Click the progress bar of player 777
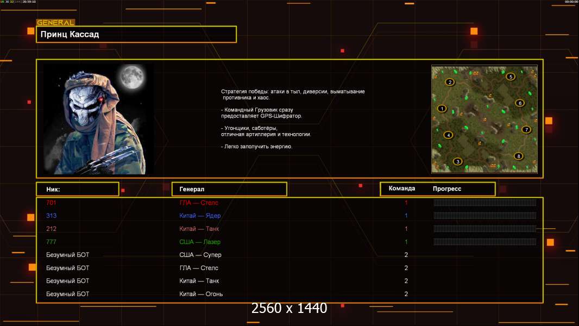Image resolution: width=579 pixels, height=326 pixels. pos(484,242)
